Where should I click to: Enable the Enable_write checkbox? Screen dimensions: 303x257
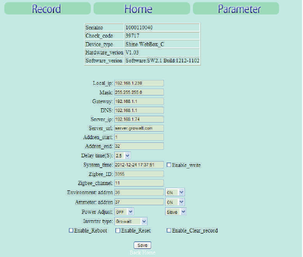169,165
